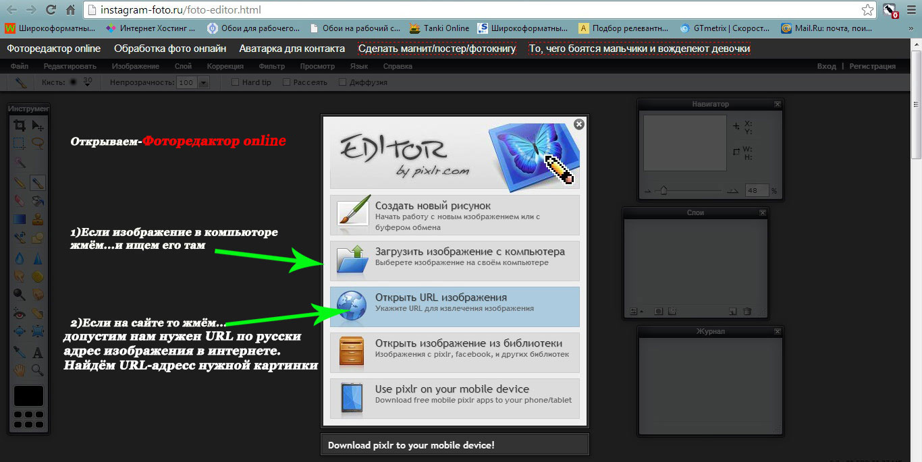Select the Blur (water drop) tool
Image resolution: width=922 pixels, height=462 pixels.
(20, 259)
